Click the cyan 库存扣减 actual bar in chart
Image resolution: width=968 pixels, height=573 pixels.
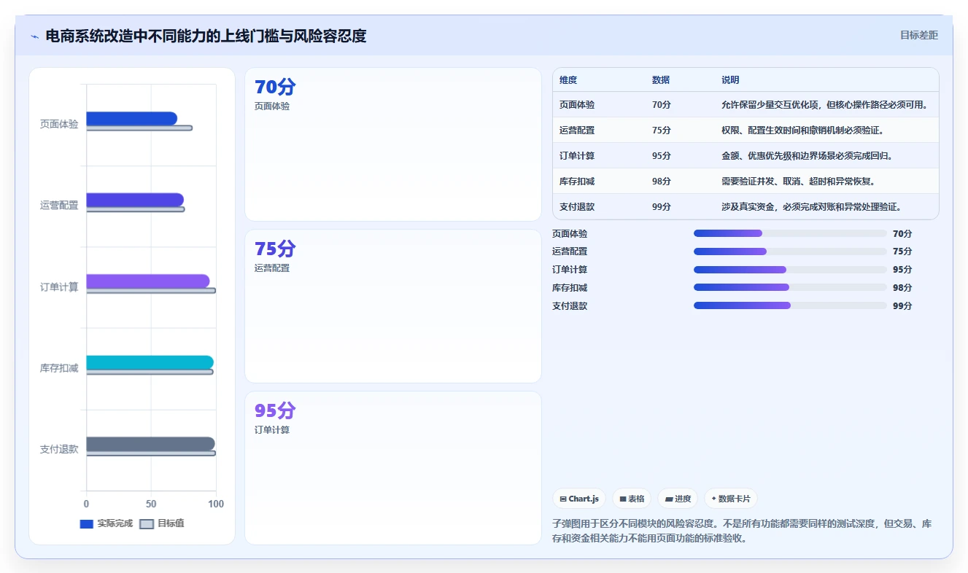(x=150, y=362)
